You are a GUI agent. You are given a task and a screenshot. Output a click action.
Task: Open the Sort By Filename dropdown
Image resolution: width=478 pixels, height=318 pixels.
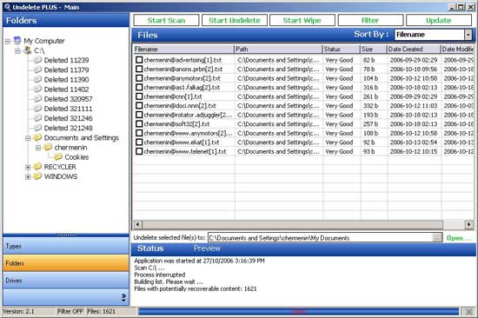(x=468, y=35)
